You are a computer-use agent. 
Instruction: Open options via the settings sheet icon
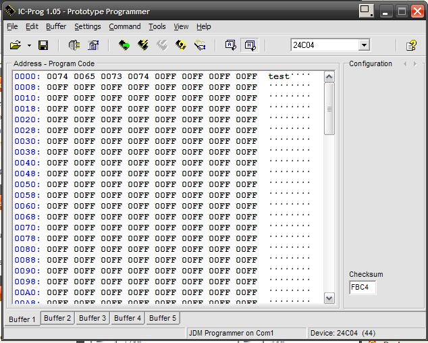[x=93, y=45]
